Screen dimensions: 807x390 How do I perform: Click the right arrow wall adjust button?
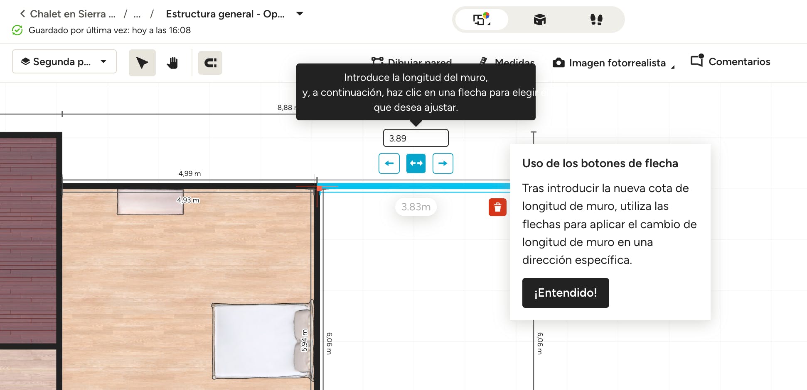443,163
